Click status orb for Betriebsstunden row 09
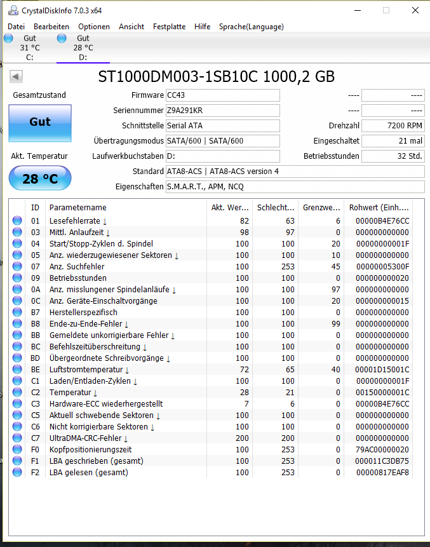The height and width of the screenshot is (547, 430). click(17, 278)
